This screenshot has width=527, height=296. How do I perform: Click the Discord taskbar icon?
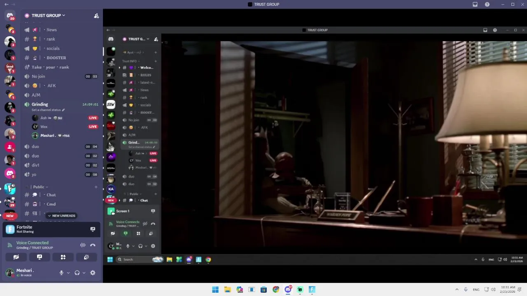click(x=288, y=289)
